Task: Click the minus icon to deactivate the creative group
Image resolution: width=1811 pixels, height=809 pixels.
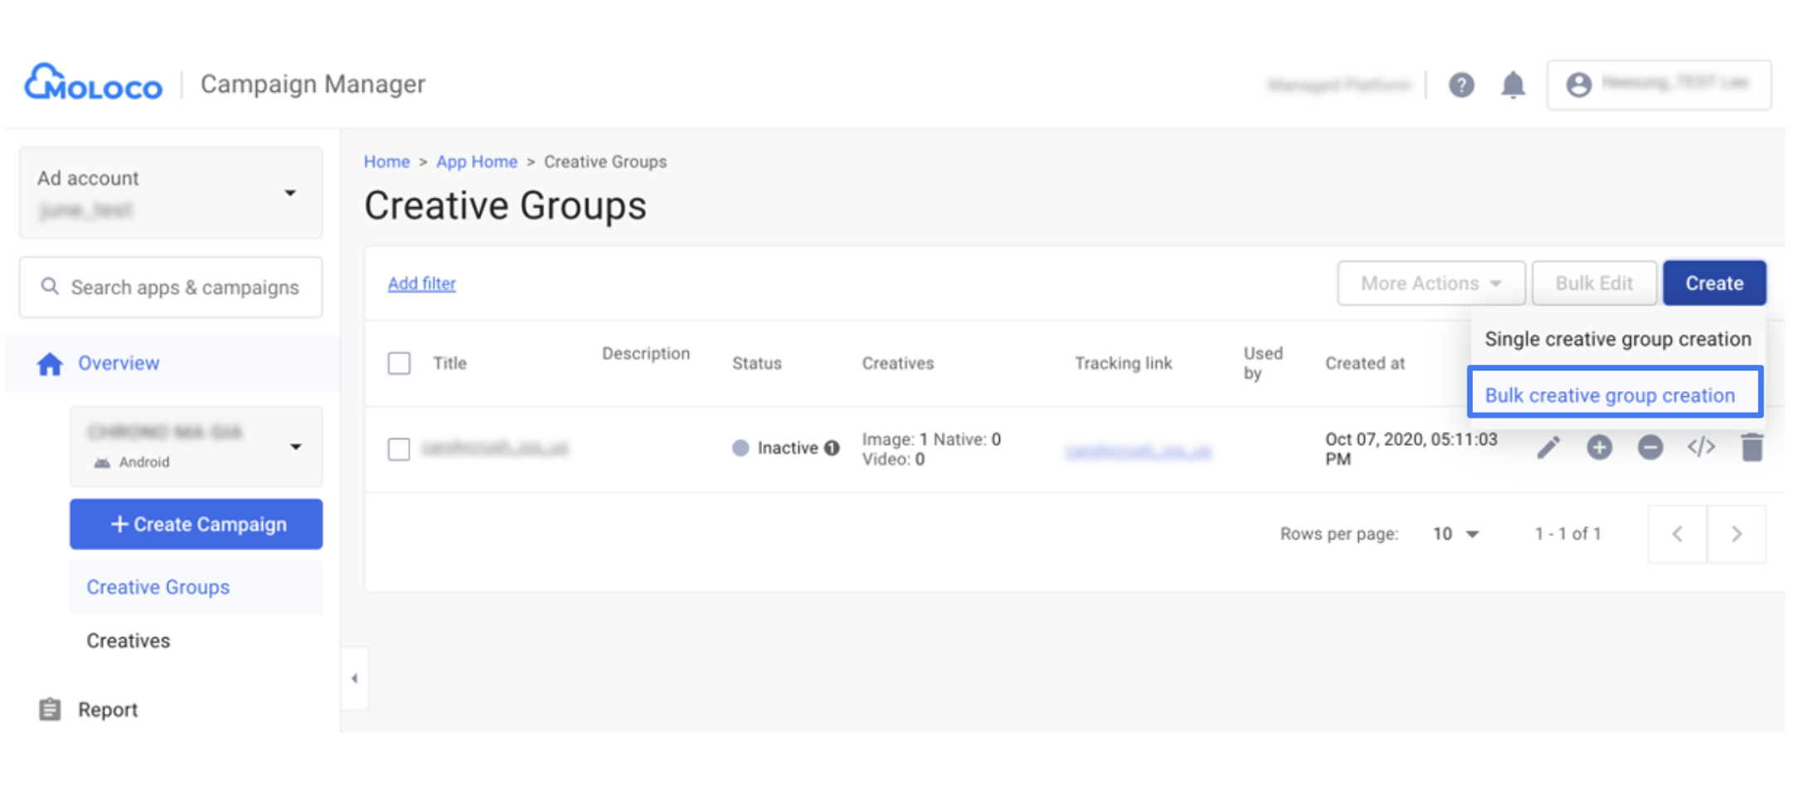Action: coord(1650,448)
